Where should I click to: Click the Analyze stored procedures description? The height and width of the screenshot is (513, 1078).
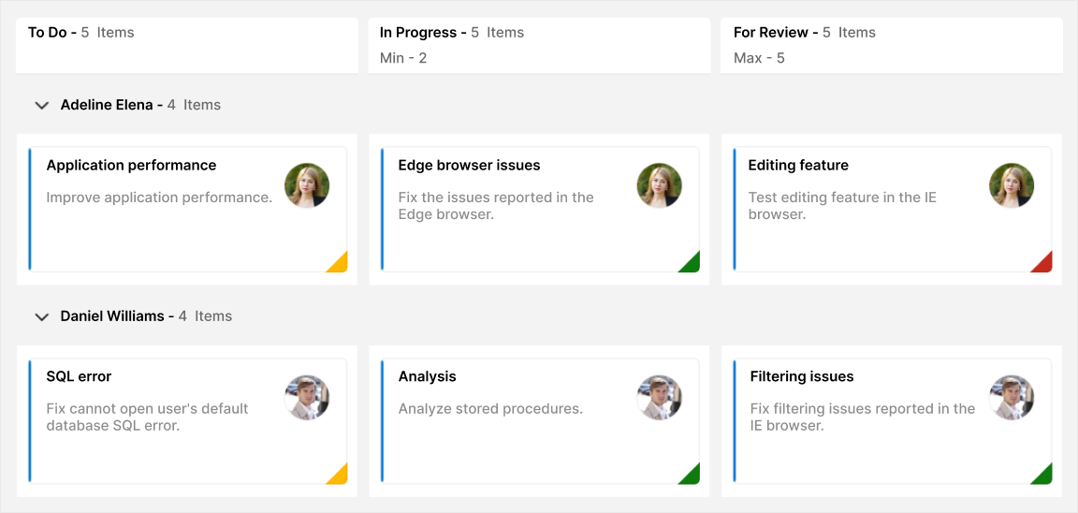coord(490,409)
